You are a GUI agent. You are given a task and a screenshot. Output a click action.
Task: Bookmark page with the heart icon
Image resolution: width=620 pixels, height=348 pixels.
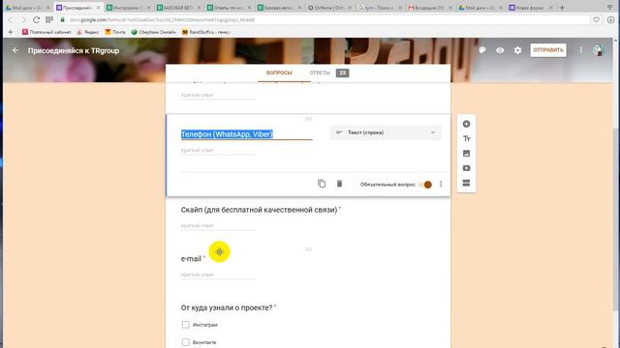[x=596, y=19]
